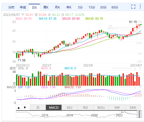Image resolution: width=144 pixels, height=122 pixels.
Task: Click the down arrow indicator stepper
Action: coord(25,108)
